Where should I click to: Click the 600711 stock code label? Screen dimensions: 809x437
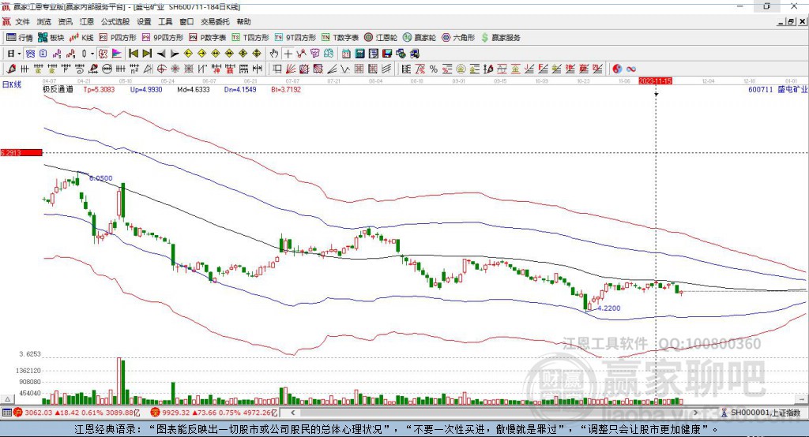[x=761, y=89]
